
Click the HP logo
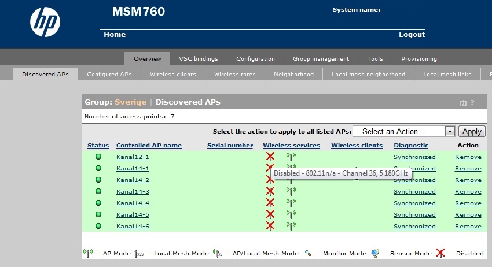[45, 22]
